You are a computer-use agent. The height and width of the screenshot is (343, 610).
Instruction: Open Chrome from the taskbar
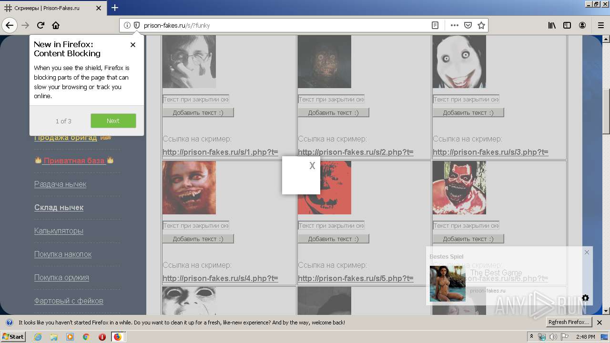point(86,337)
